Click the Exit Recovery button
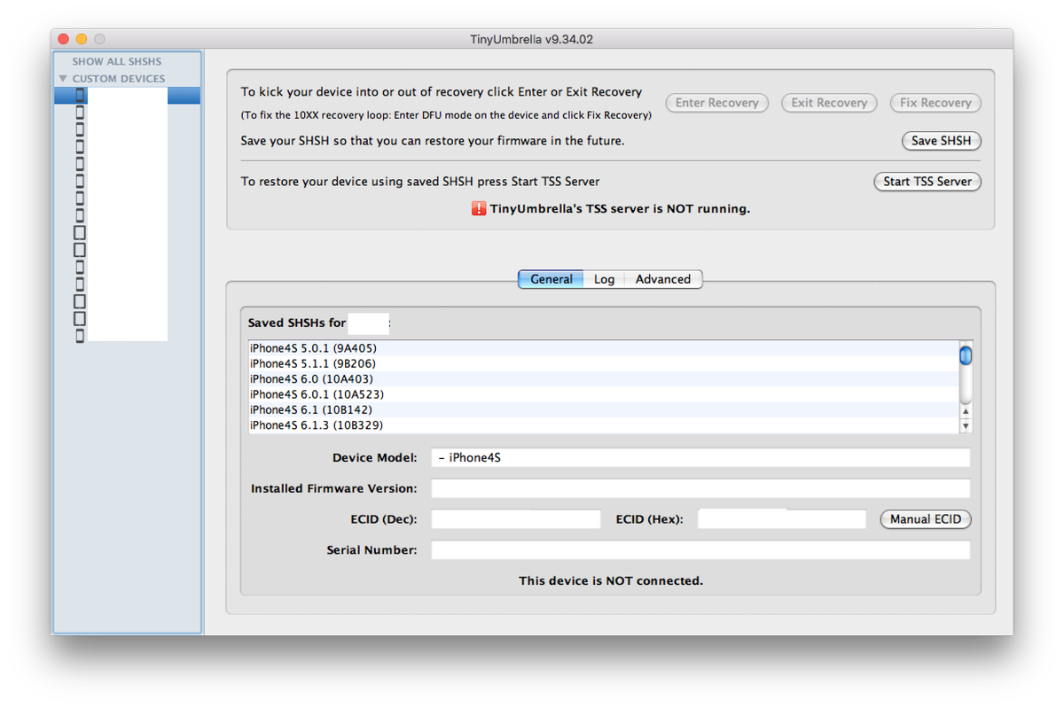 click(x=829, y=103)
